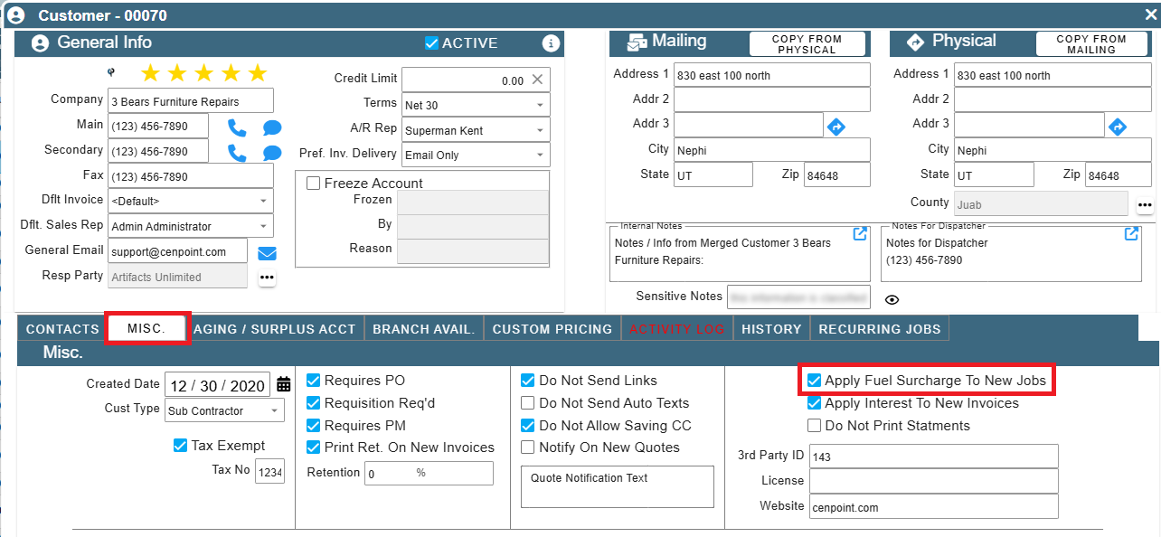Open the Pref. Inv. Delivery dropdown
The height and width of the screenshot is (537, 1161).
476,155
